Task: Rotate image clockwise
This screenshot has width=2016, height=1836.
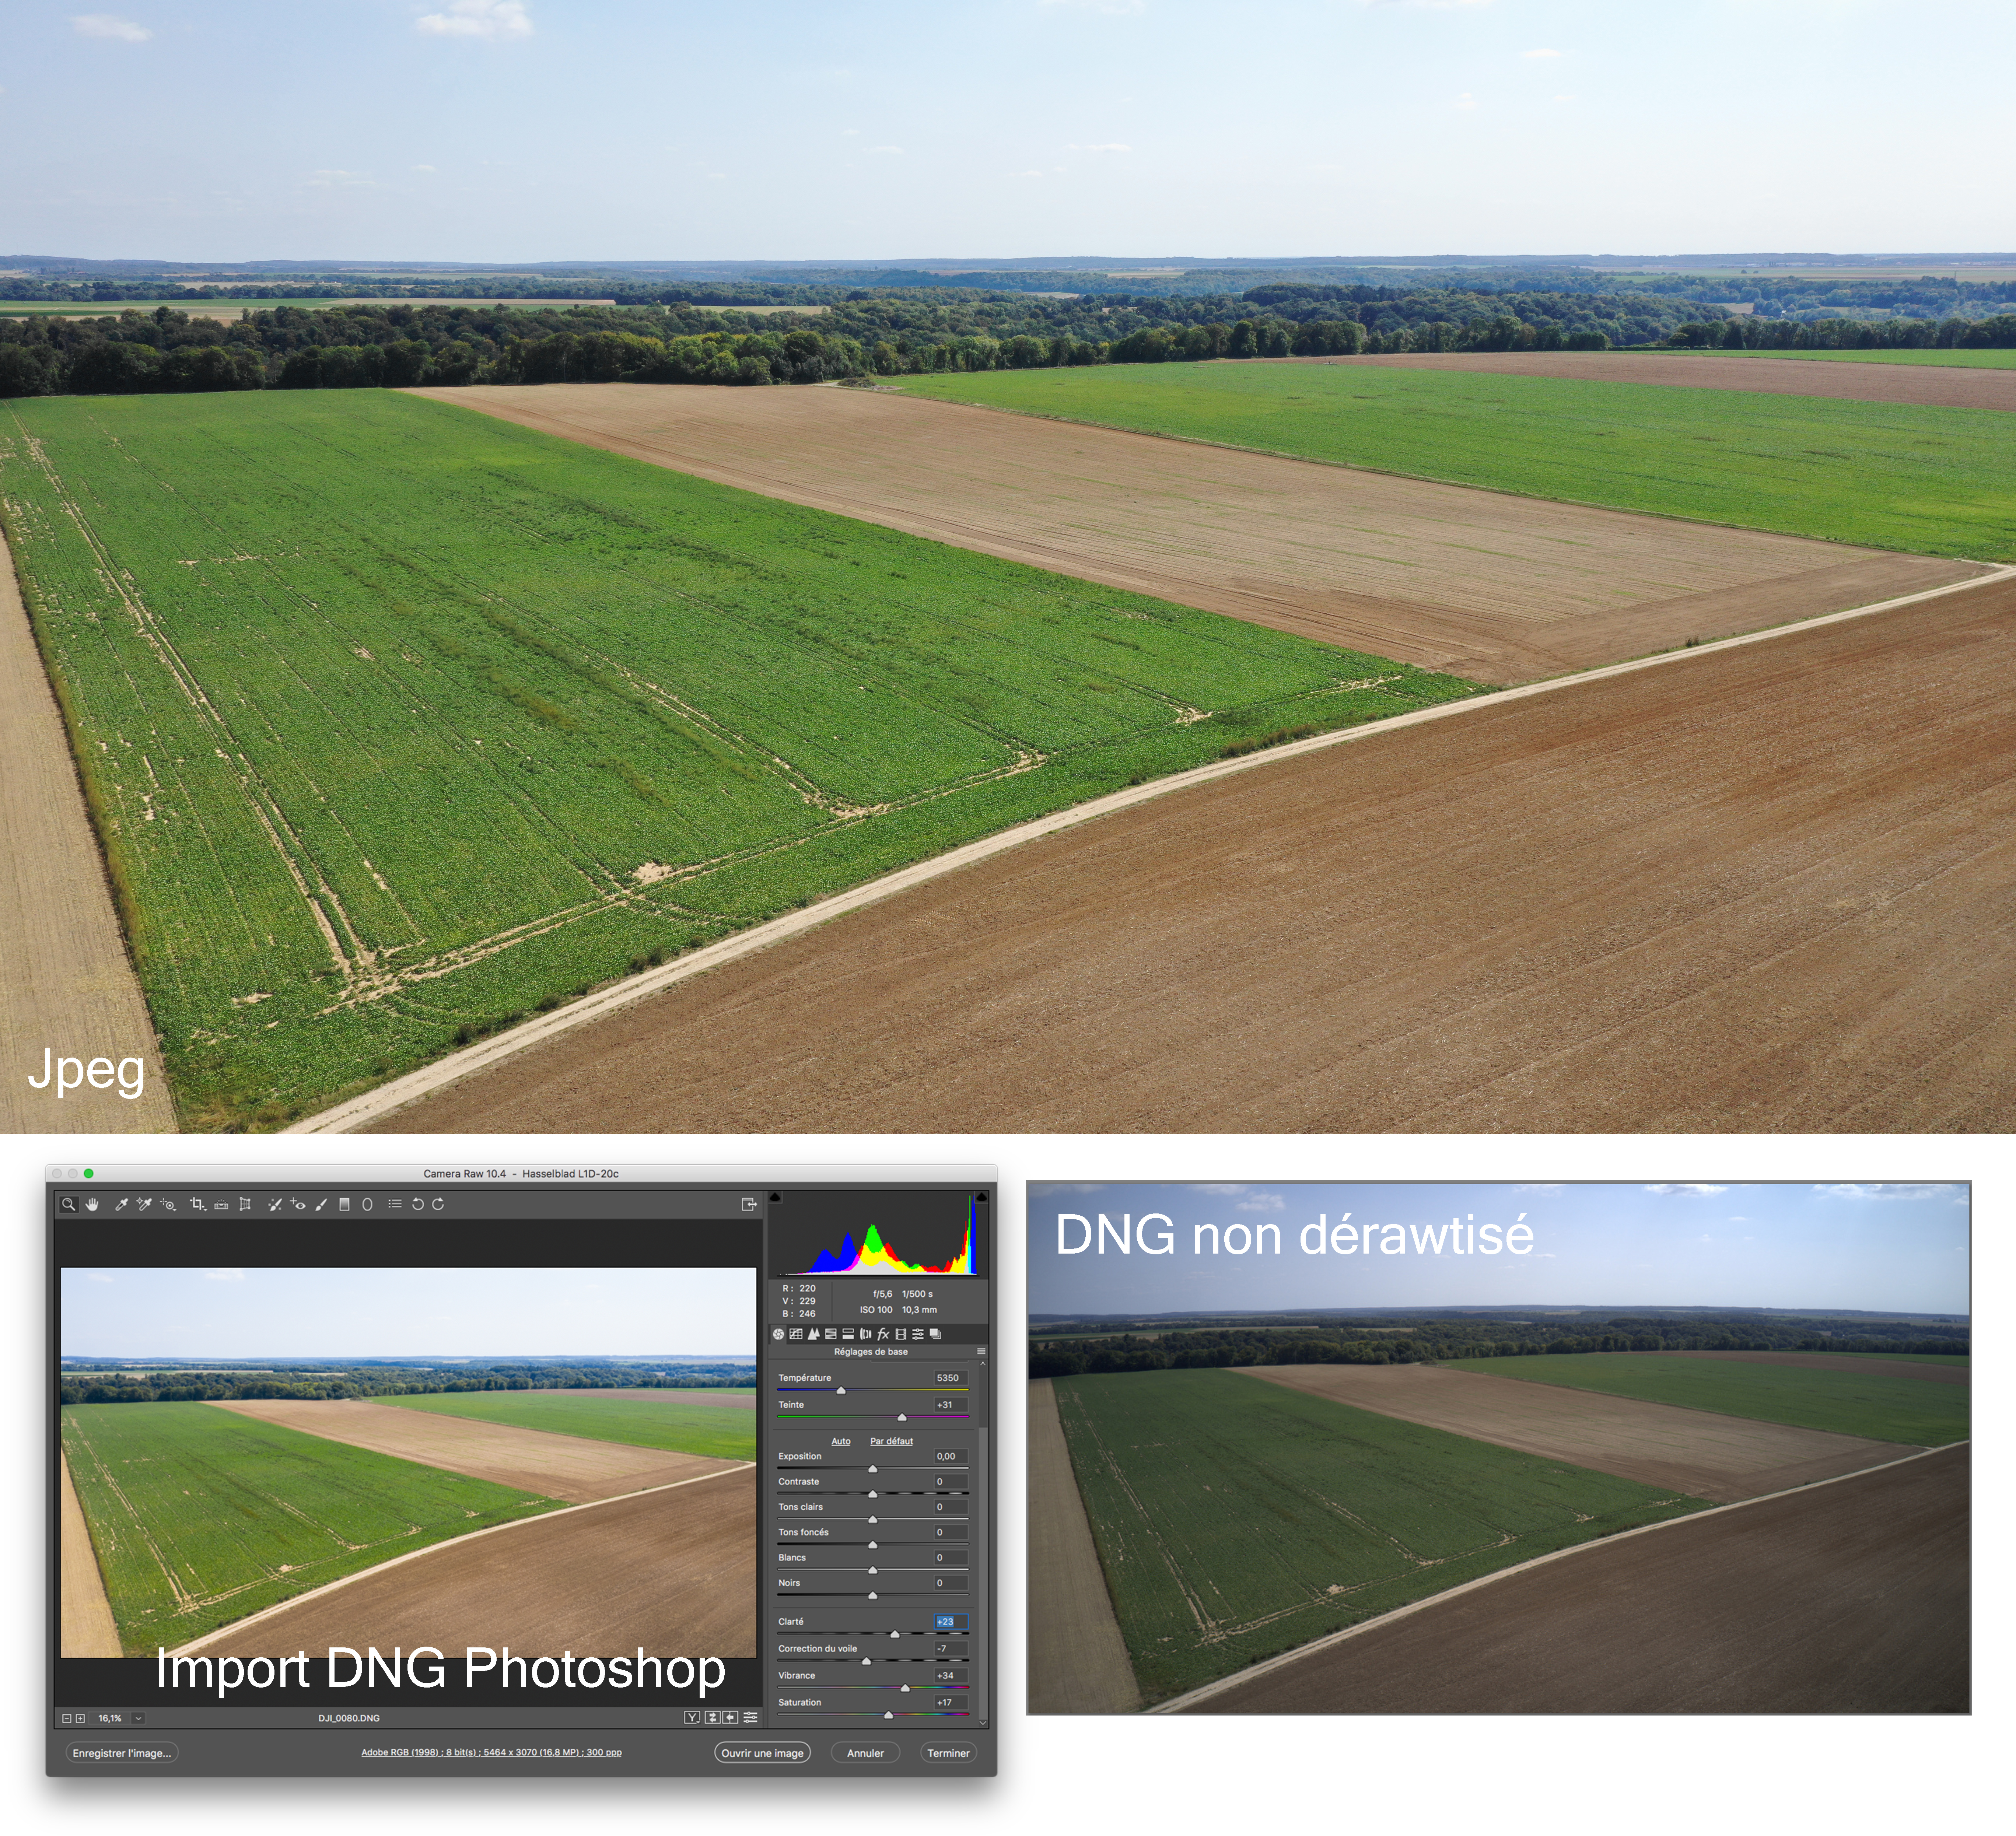Action: pos(438,1204)
